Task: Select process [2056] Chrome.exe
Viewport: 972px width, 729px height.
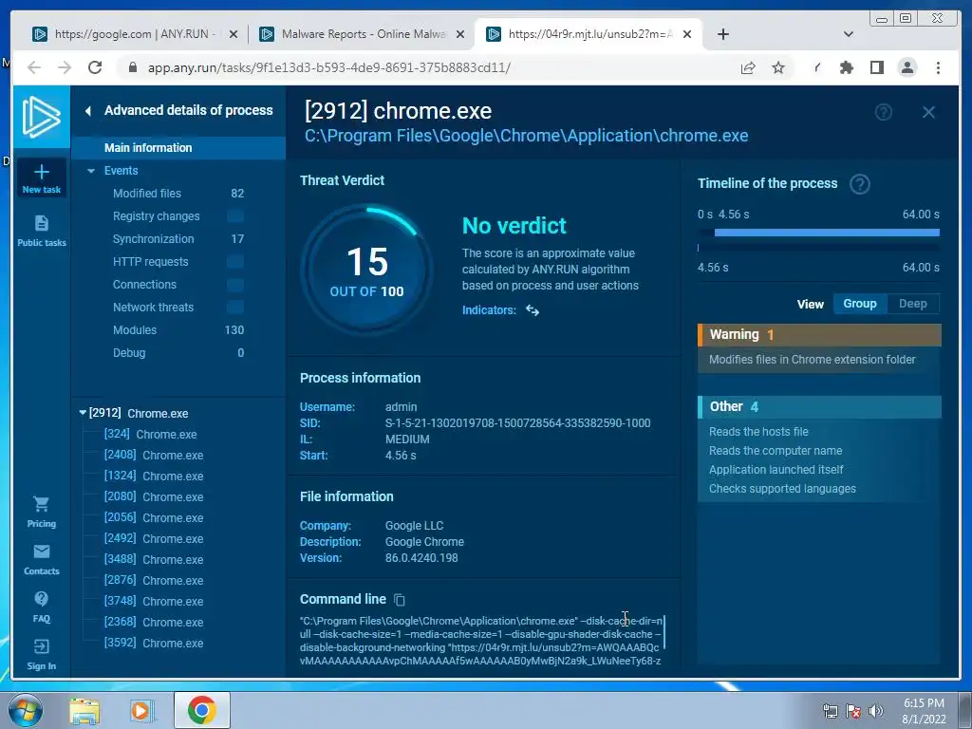Action: click(x=154, y=517)
